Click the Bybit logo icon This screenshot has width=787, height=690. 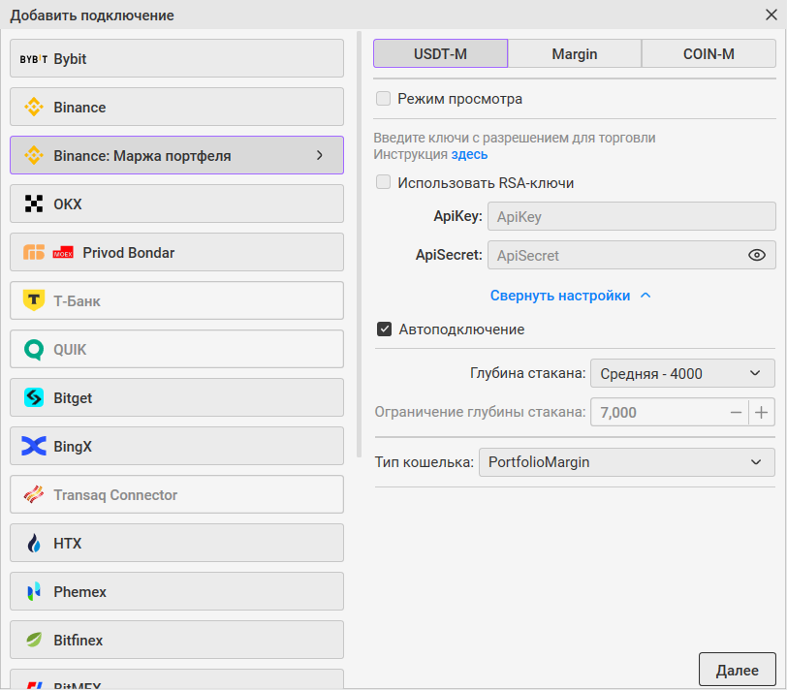point(34,59)
